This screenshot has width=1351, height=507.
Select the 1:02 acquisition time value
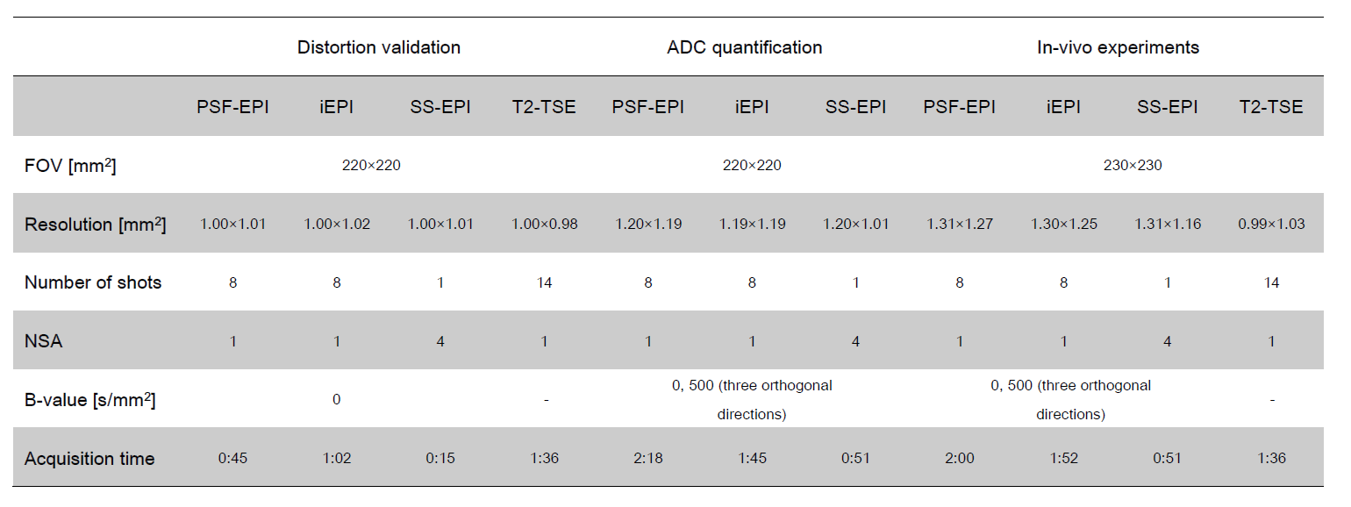coord(337,458)
